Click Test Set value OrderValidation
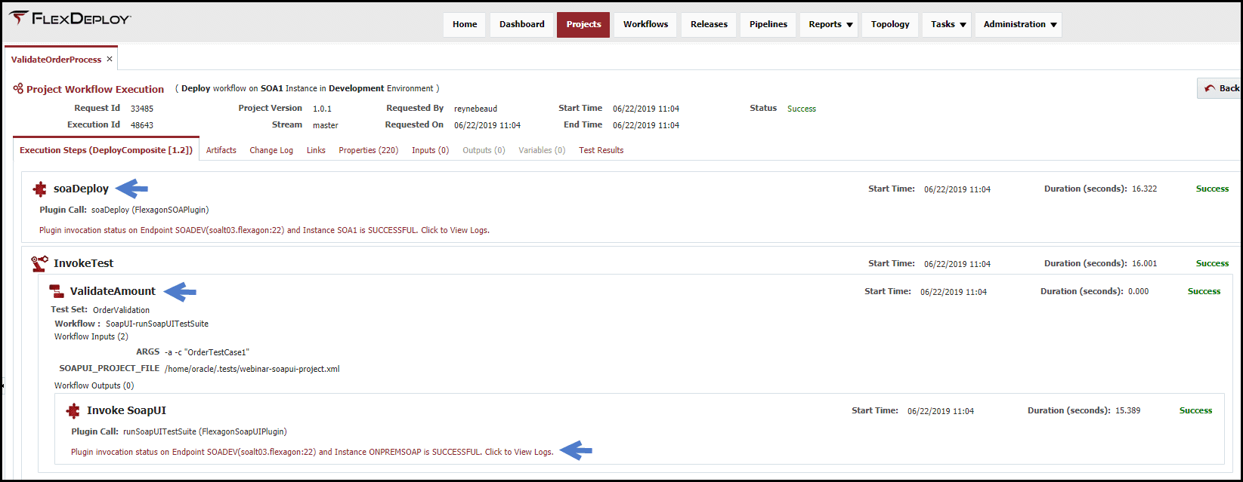The width and height of the screenshot is (1243, 482). pos(121,310)
